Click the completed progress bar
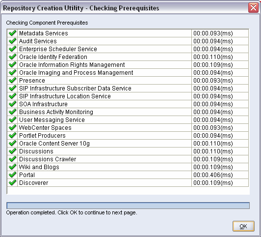 tap(128, 206)
